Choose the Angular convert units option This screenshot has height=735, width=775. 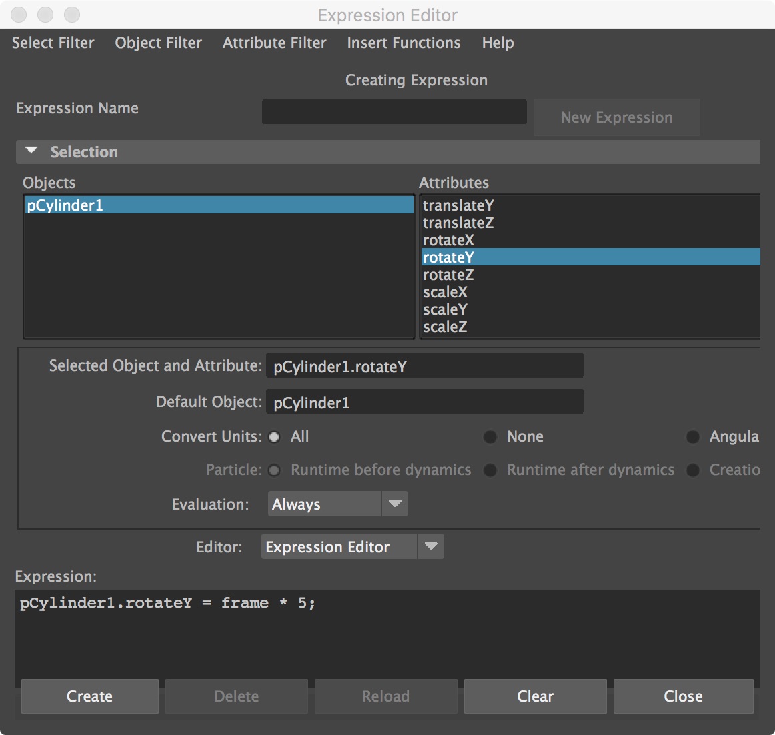pos(694,437)
